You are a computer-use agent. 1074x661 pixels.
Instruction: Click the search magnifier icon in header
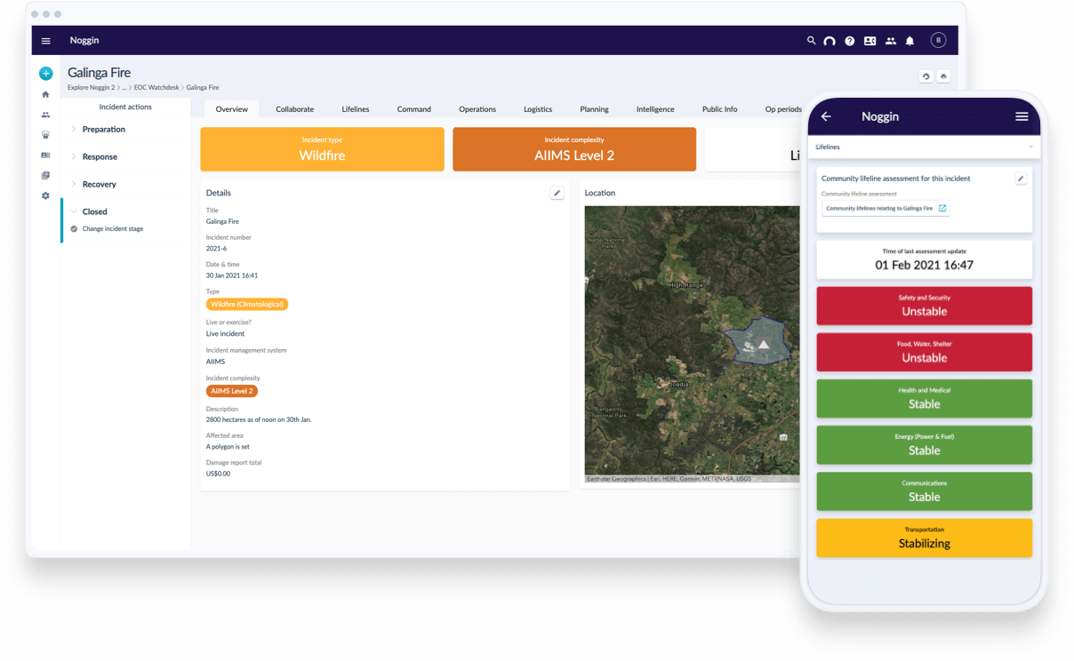[x=811, y=41]
